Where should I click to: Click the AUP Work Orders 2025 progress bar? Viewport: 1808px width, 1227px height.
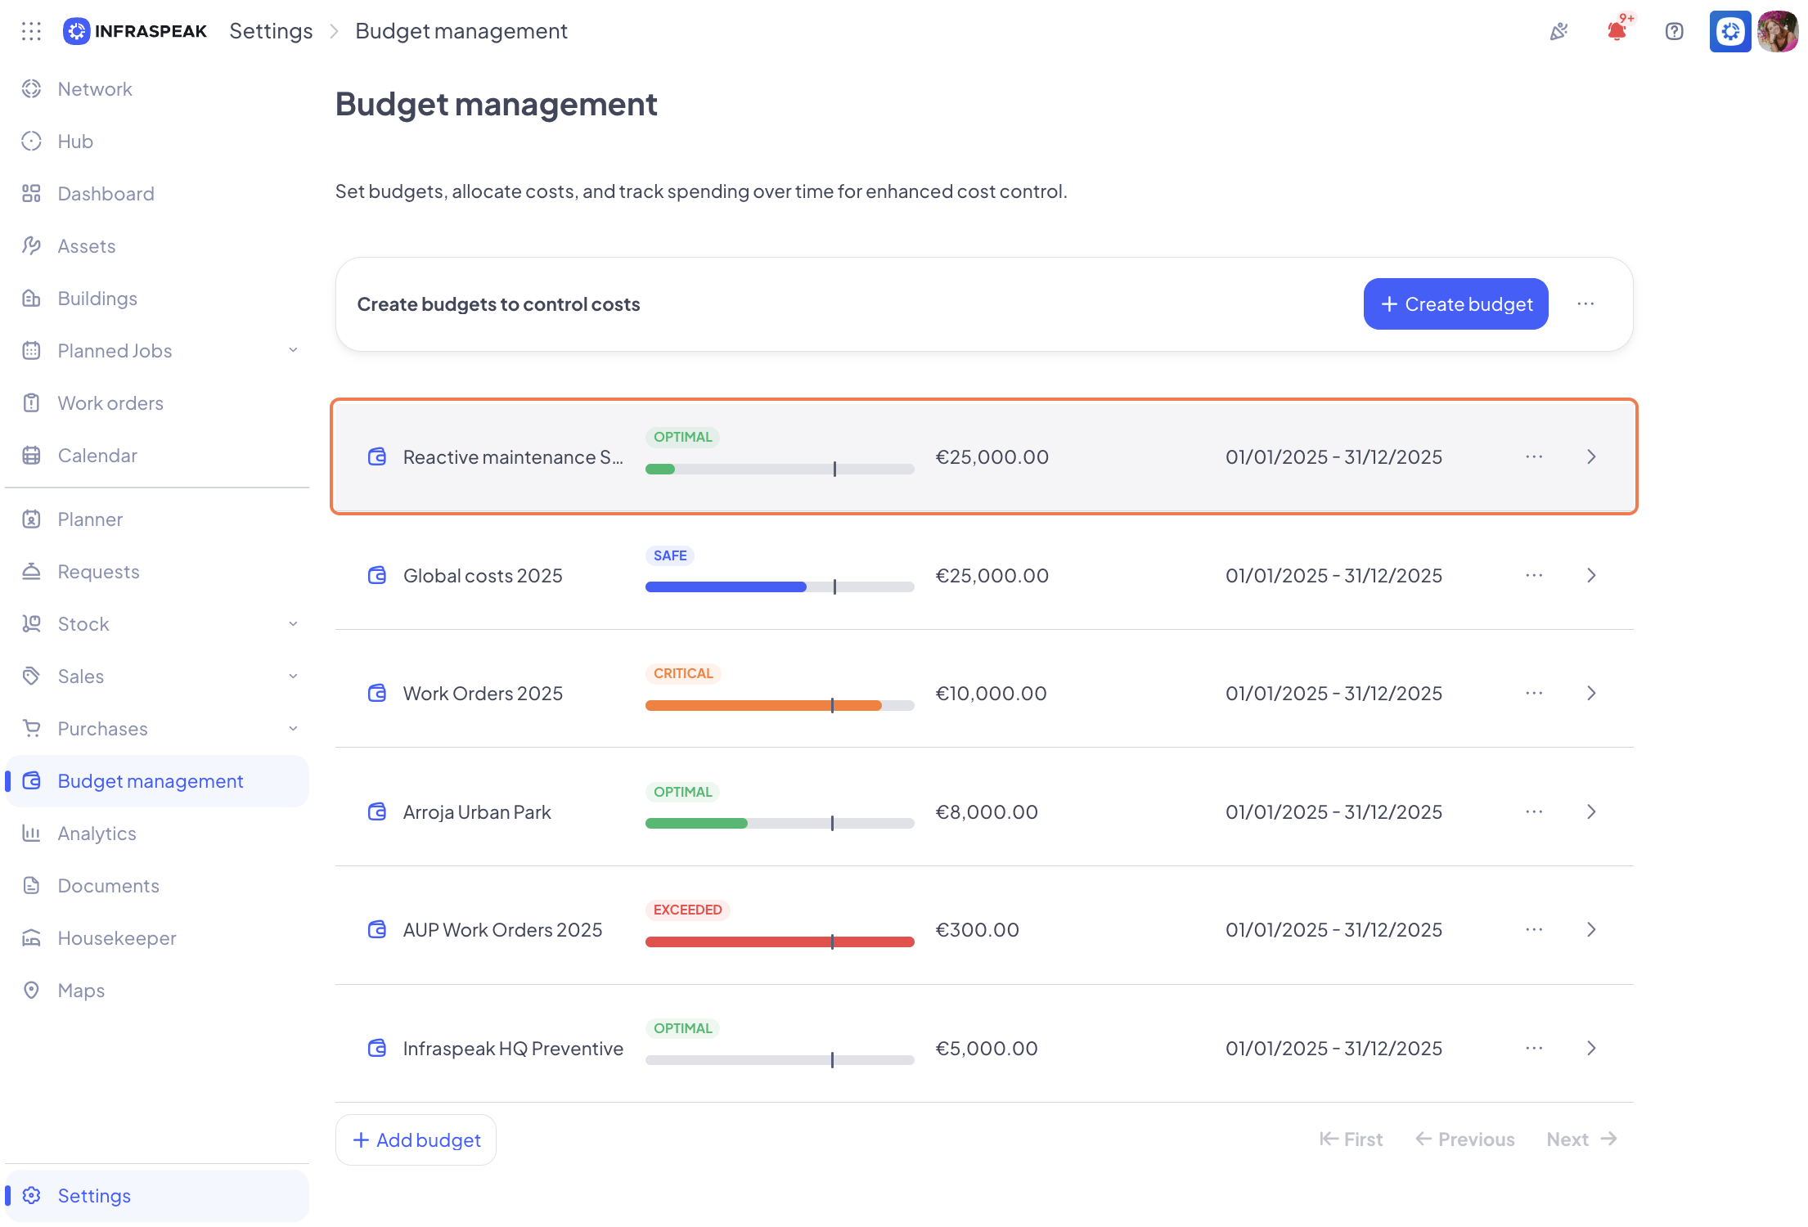click(779, 942)
